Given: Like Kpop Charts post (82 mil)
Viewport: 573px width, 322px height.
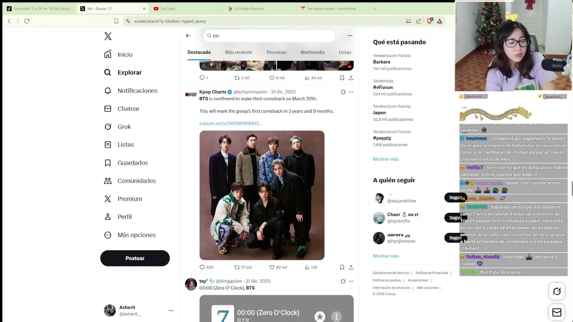Looking at the screenshot, I should (x=278, y=267).
